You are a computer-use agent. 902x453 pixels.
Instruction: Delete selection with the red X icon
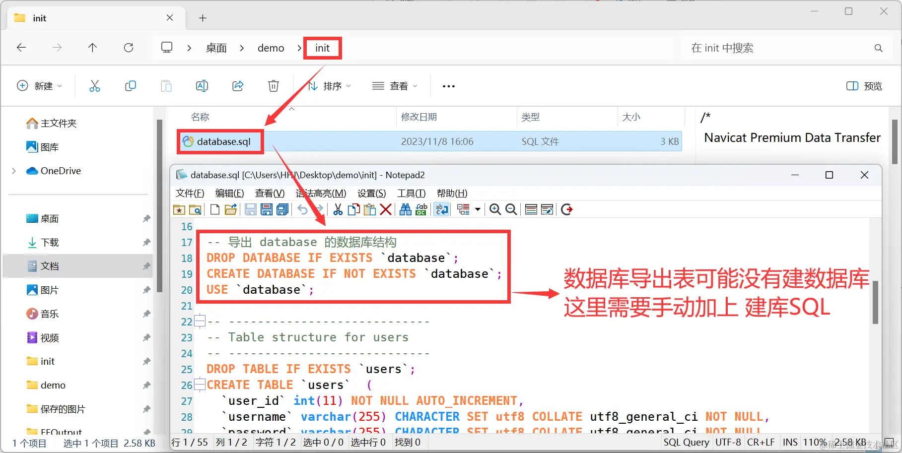pyautogui.click(x=386, y=210)
